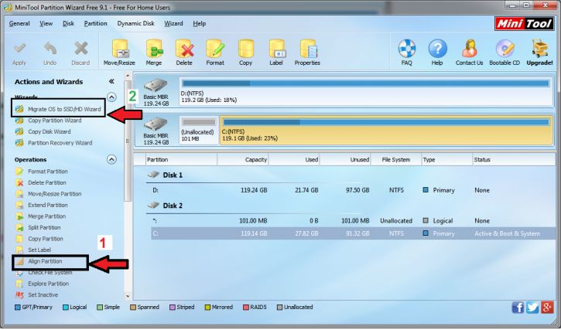The height and width of the screenshot is (330, 561).
Task: Choose Set Inactive operation
Action: (x=37, y=295)
